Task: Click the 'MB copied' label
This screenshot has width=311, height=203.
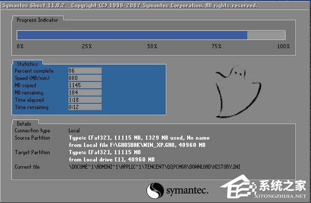Action: (x=25, y=86)
